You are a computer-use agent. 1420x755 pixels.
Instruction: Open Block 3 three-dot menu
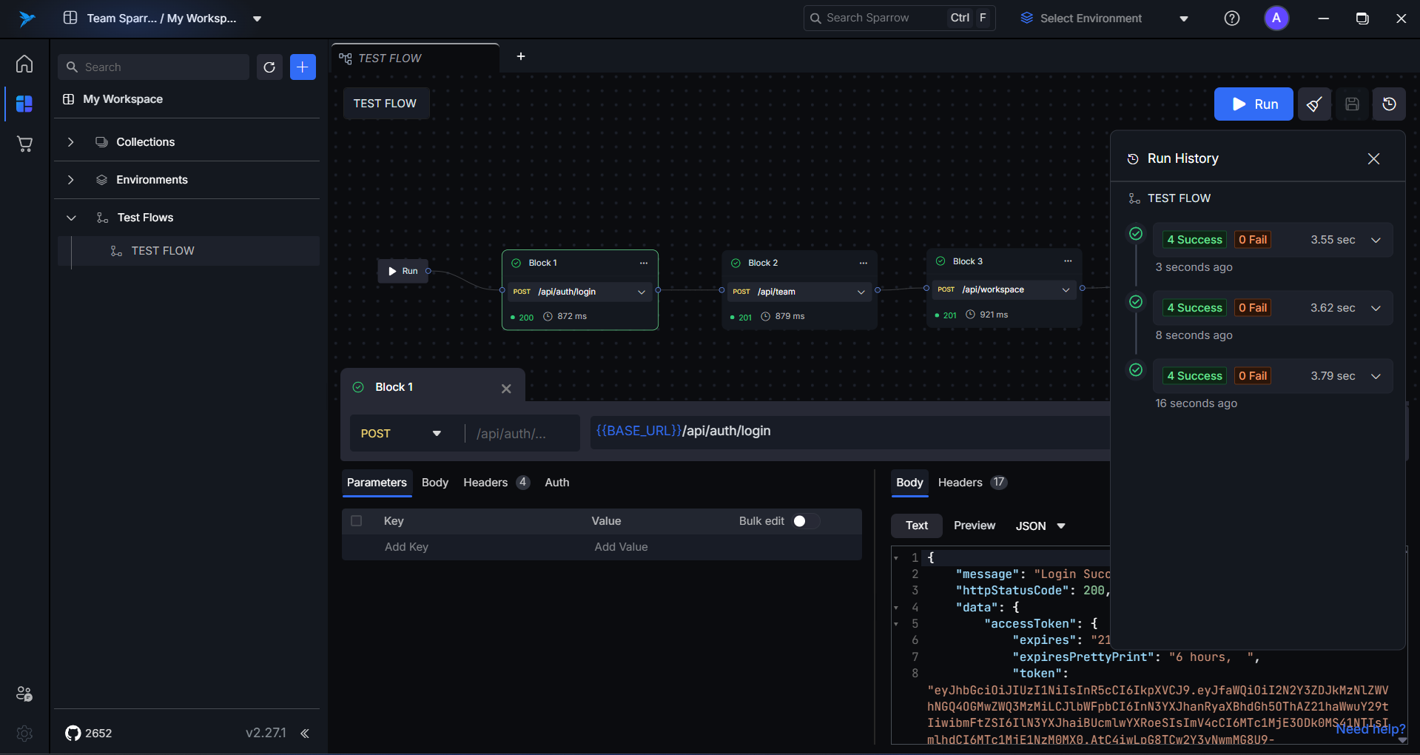(x=1068, y=261)
